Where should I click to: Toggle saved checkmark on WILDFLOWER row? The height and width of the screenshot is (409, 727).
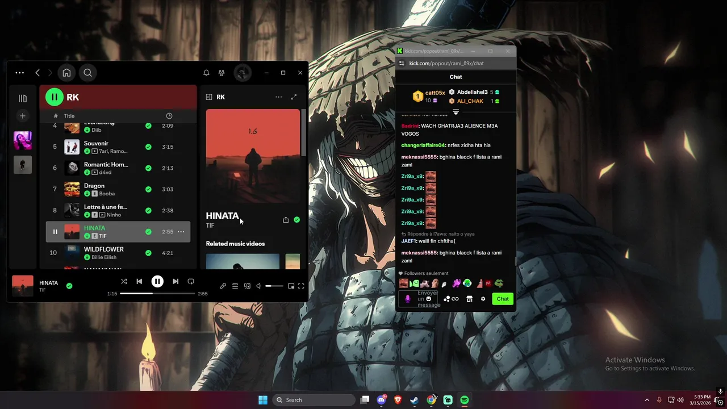[148, 253]
